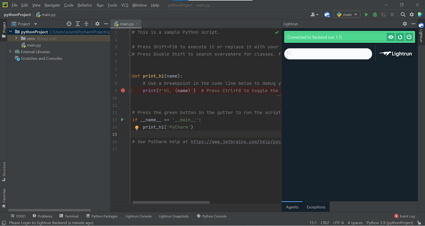This screenshot has width=425, height=226.
Task: Open the Lightrun Snapshots tool window
Action: click(x=173, y=216)
